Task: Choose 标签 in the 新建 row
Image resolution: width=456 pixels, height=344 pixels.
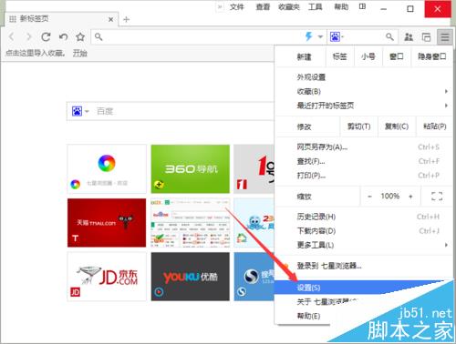Action: 339,56
